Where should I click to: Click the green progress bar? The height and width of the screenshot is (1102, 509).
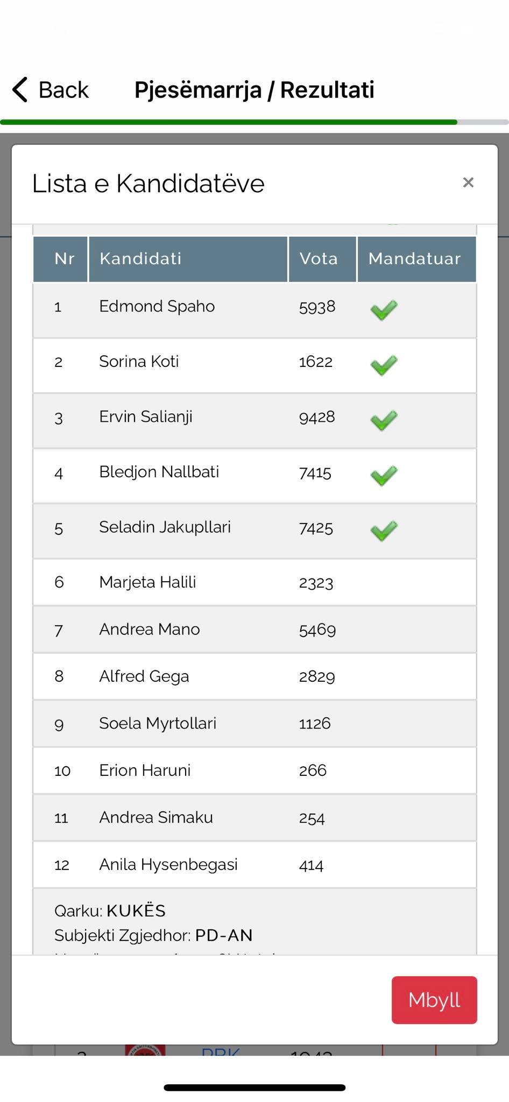[x=229, y=122]
